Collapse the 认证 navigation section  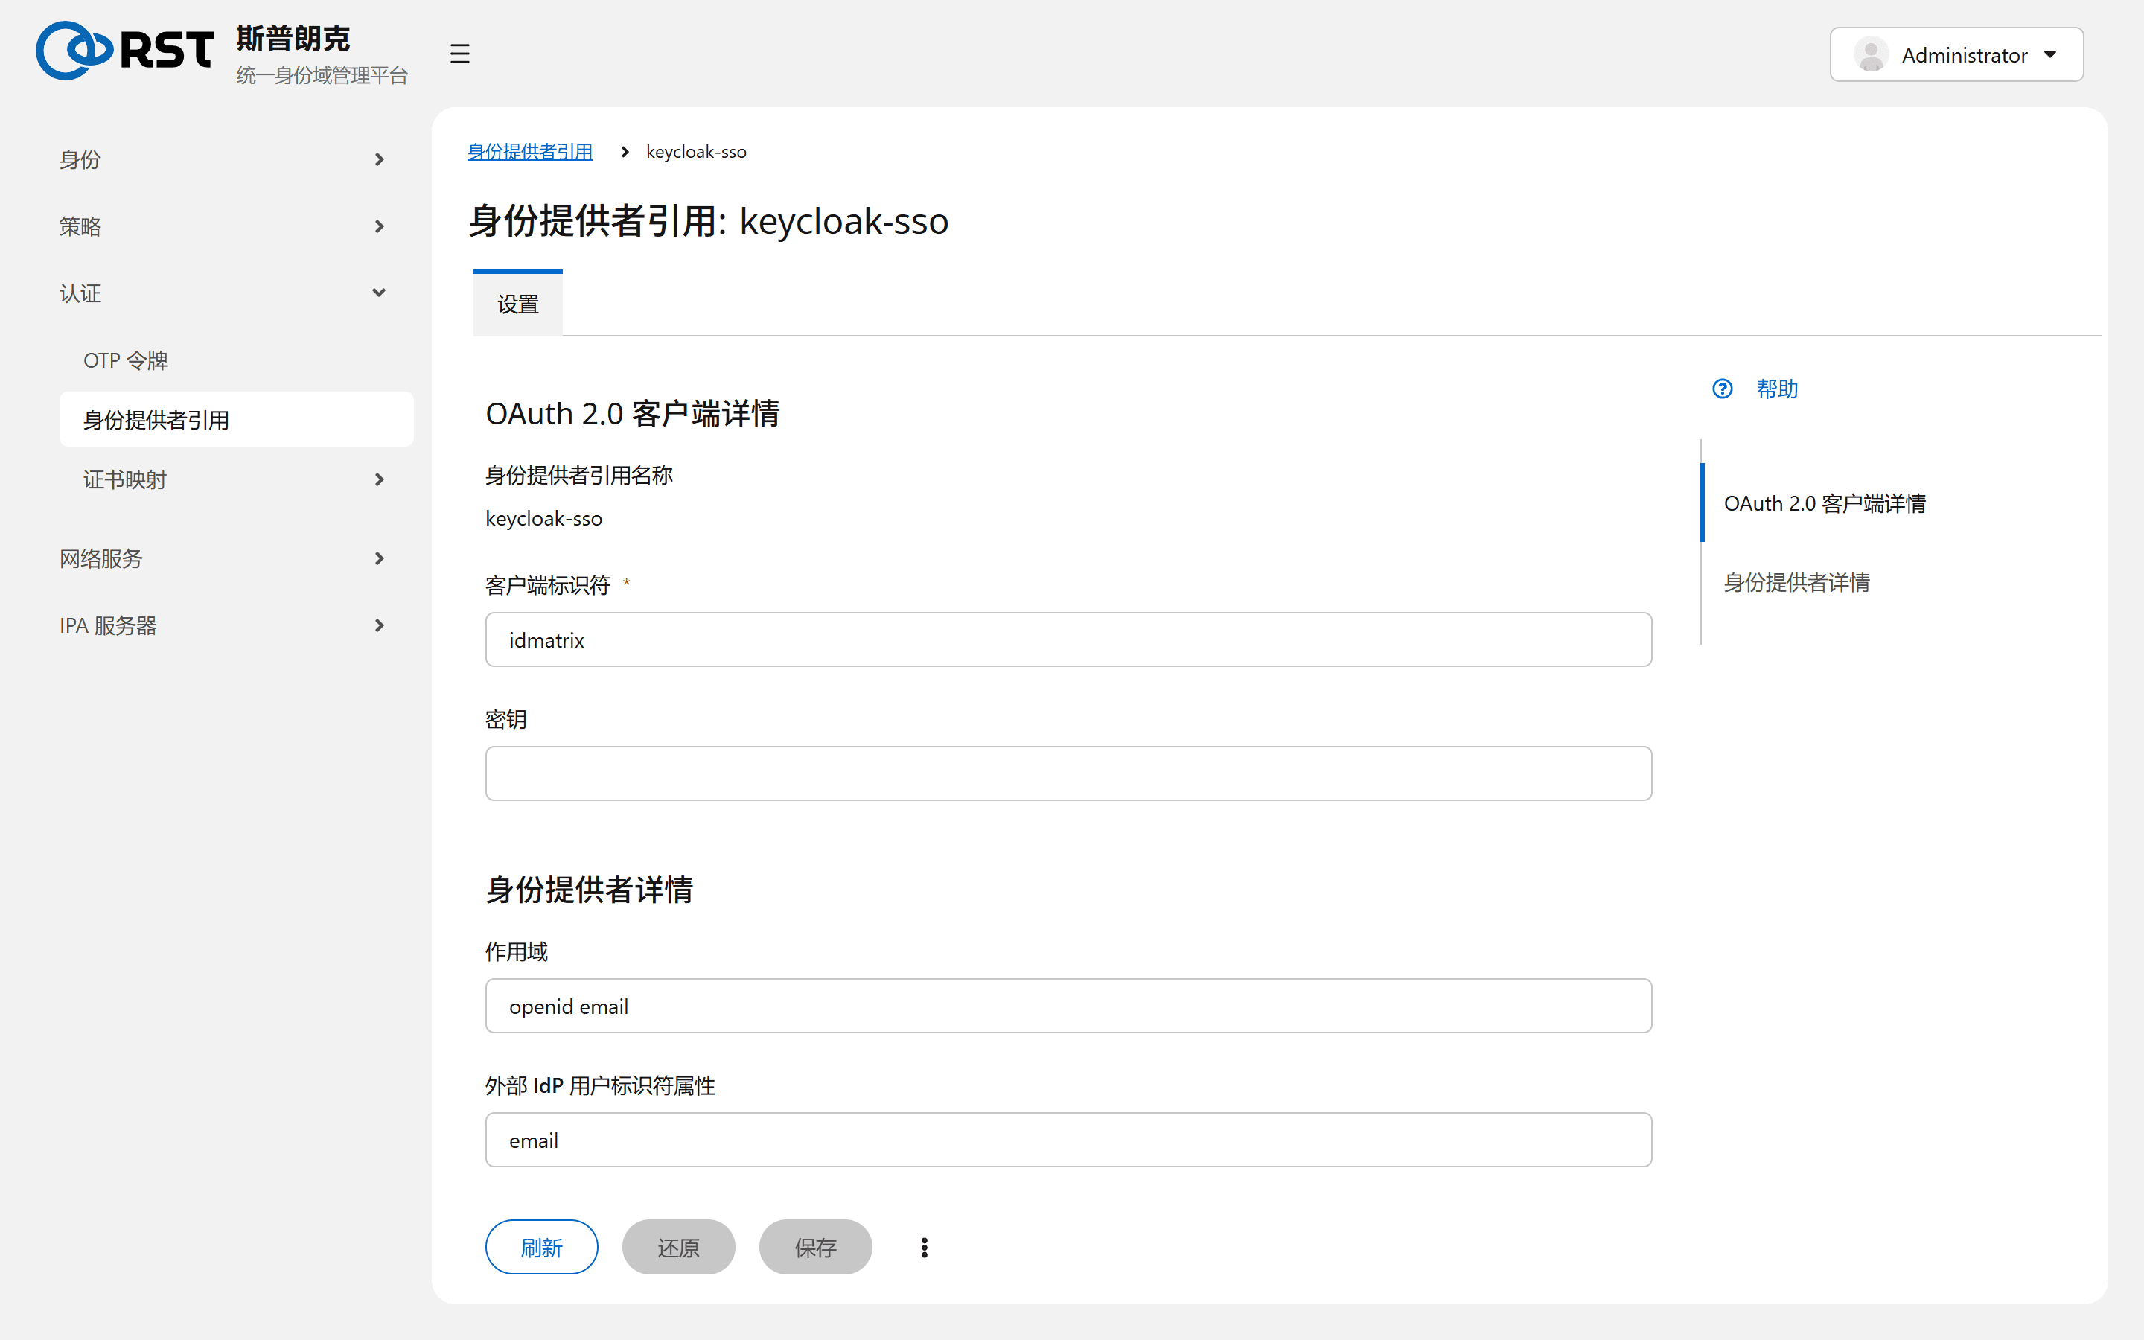pos(223,293)
